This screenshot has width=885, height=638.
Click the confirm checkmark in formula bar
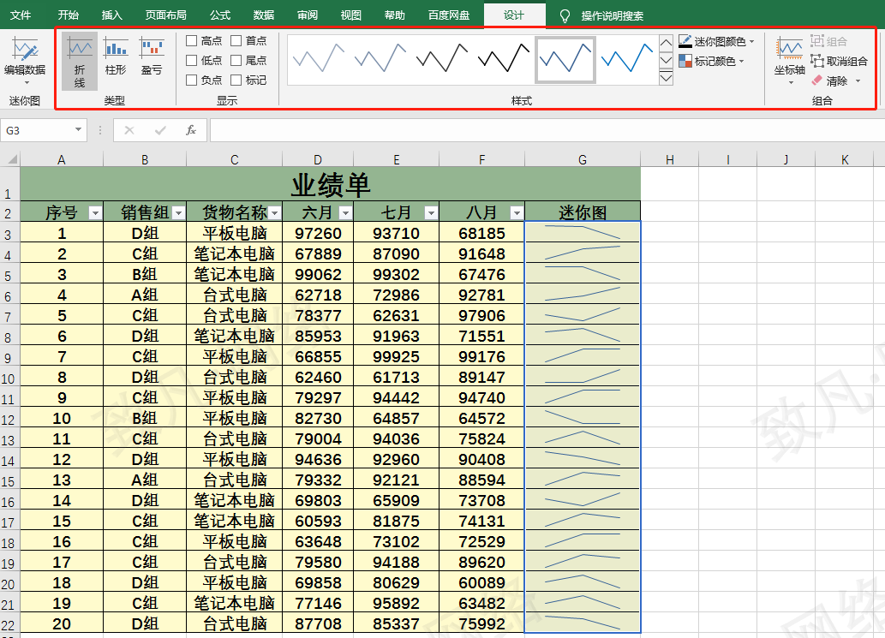point(160,130)
